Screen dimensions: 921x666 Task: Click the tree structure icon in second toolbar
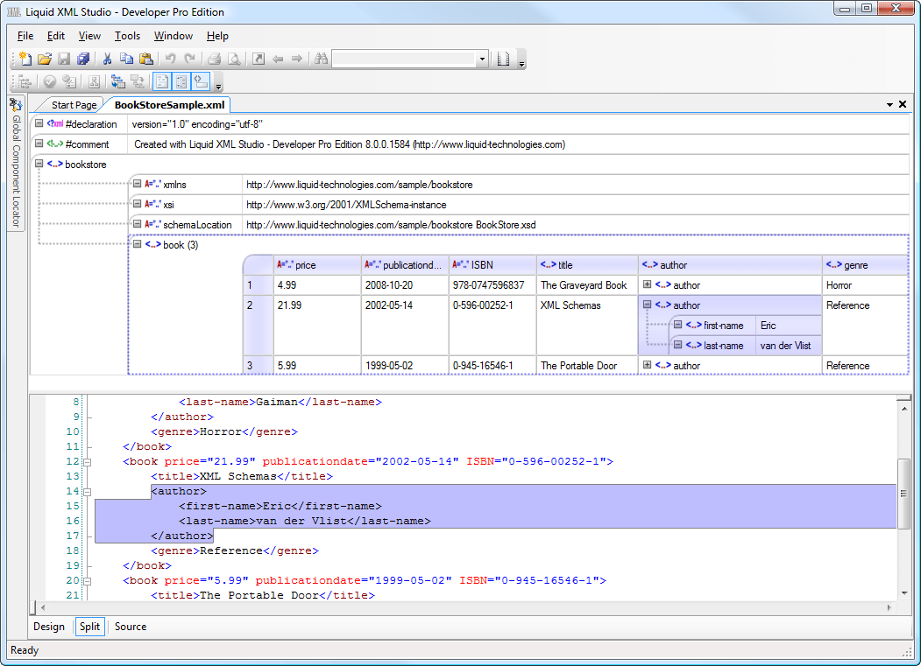click(x=25, y=81)
